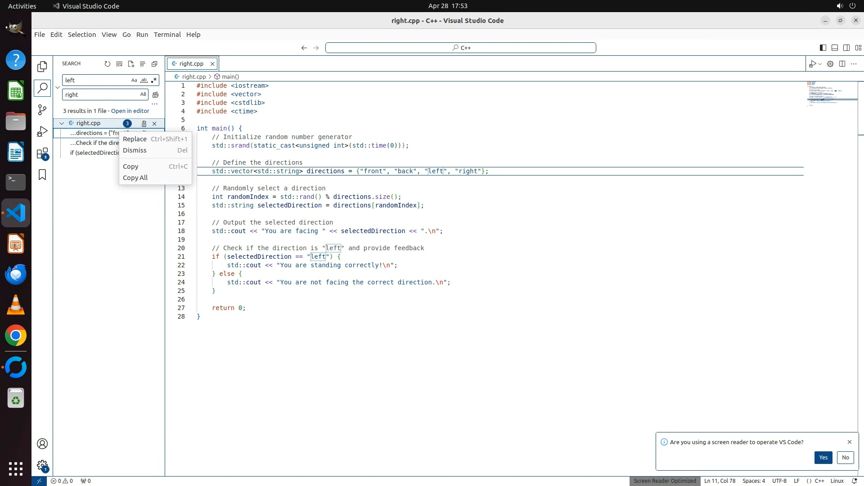Image resolution: width=864 pixels, height=486 pixels.
Task: Collapse the right.cpp results tree
Action: 62,123
